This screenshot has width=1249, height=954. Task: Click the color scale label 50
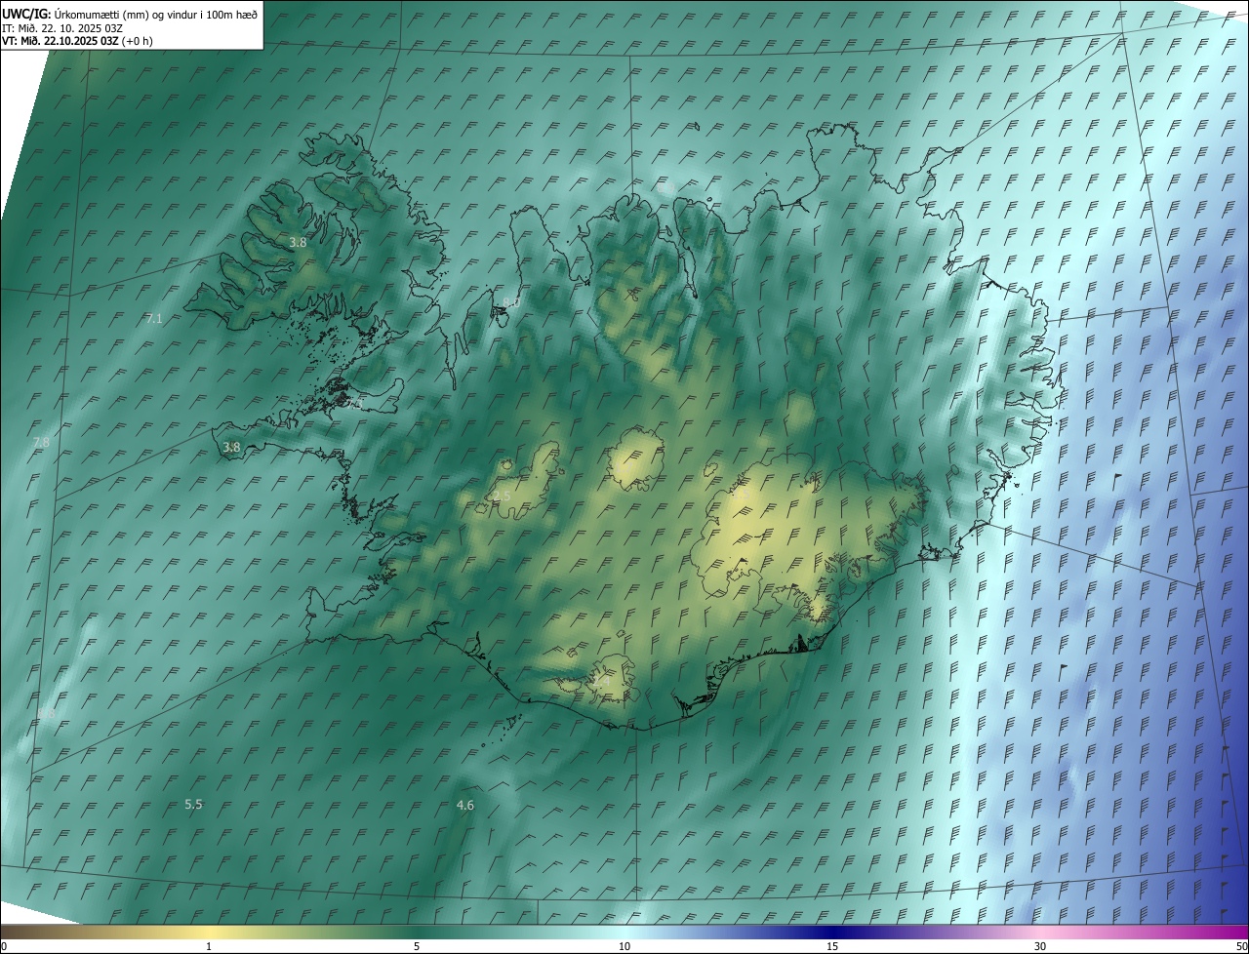click(1241, 947)
